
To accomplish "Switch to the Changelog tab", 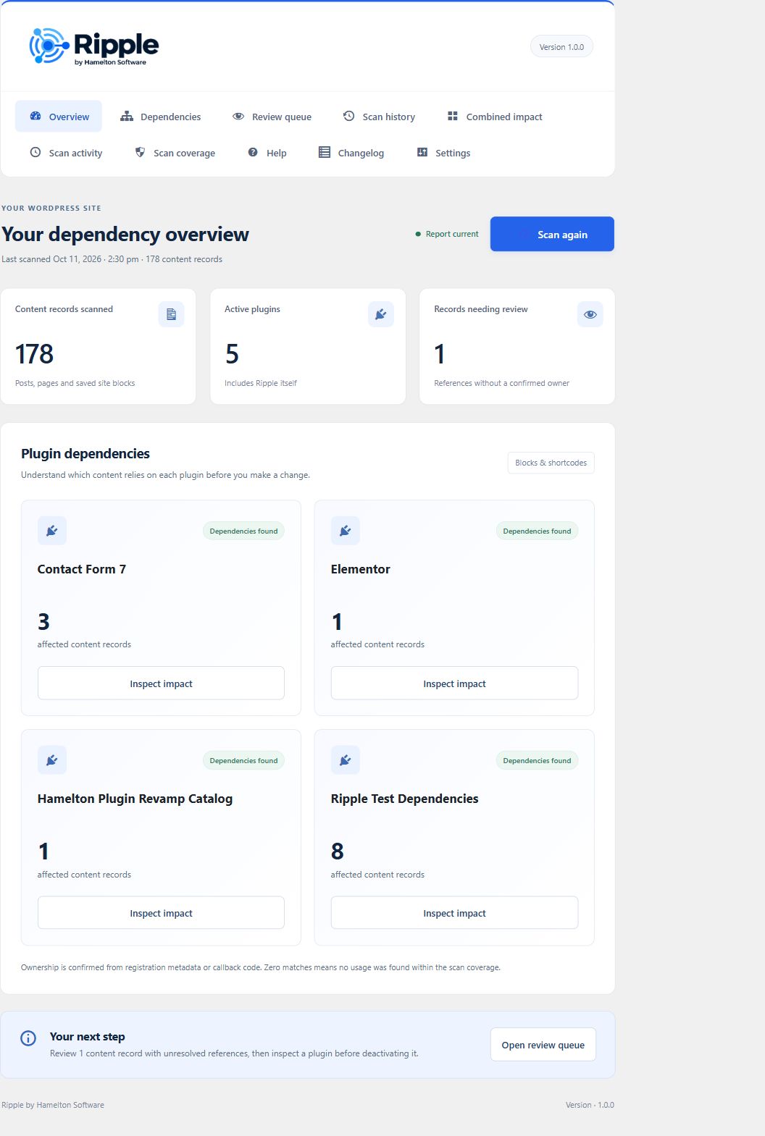I will tap(351, 153).
